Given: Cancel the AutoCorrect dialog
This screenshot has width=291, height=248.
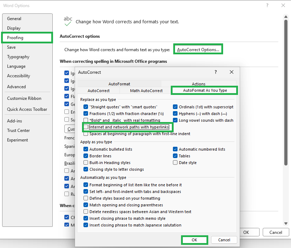Looking at the screenshot, I should pyautogui.click(x=224, y=240).
